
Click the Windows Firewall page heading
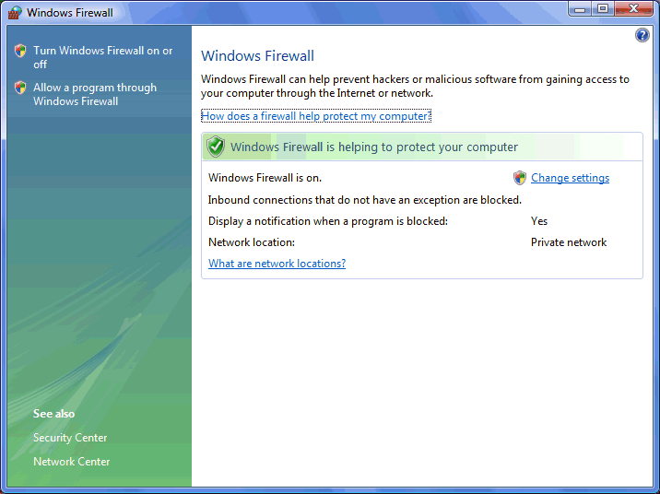[x=257, y=56]
